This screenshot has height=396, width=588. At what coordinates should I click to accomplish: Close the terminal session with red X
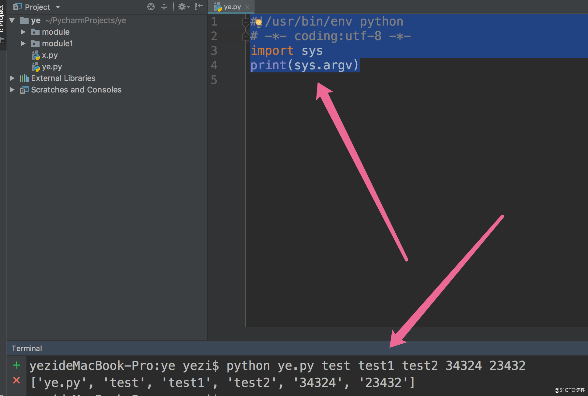click(x=16, y=380)
